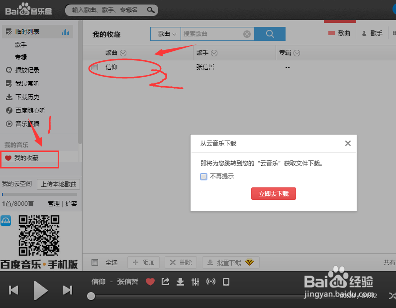The height and width of the screenshot is (308, 396).
Task: Click the top search box for songs, artists, albums
Action: tap(111, 10)
